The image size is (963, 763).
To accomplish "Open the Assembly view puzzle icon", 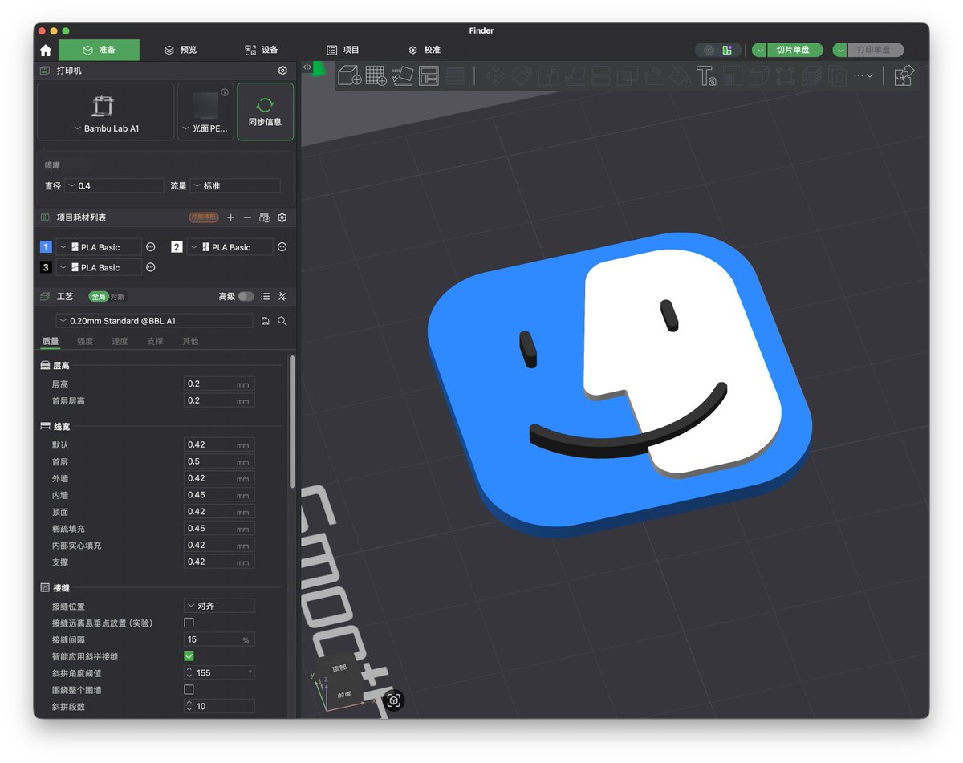I will (904, 75).
